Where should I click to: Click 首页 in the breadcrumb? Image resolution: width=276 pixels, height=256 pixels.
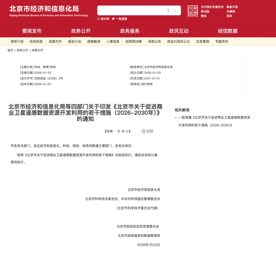[10, 50]
